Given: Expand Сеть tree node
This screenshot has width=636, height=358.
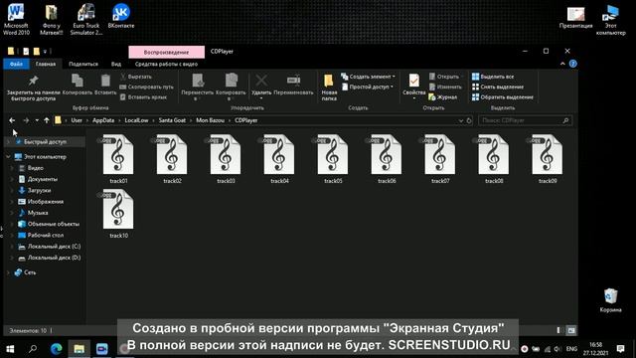Looking at the screenshot, I should pos(8,272).
